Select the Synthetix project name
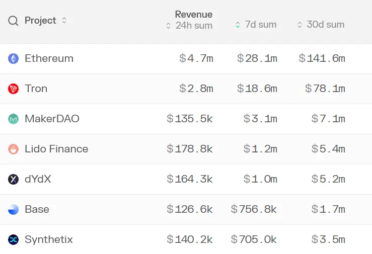This screenshot has height=254, width=372. (49, 239)
